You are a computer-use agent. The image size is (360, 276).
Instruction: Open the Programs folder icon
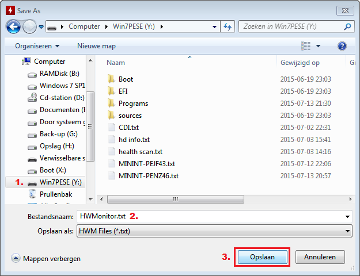[111, 103]
